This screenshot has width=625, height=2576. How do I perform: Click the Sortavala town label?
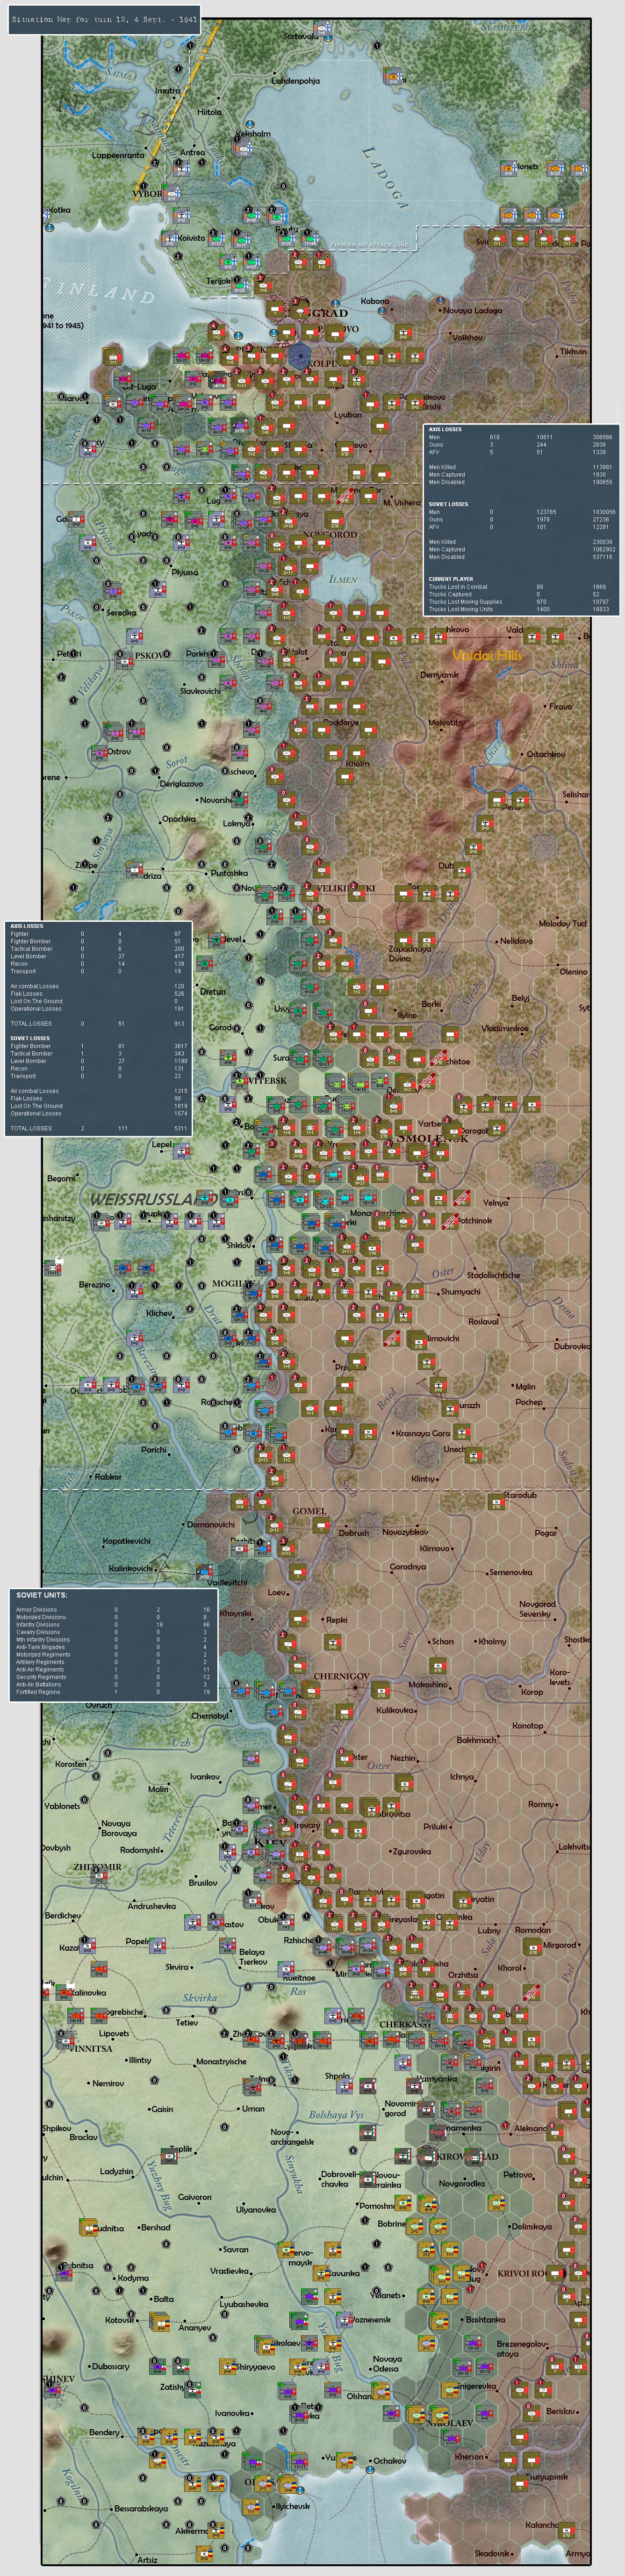tap(300, 36)
